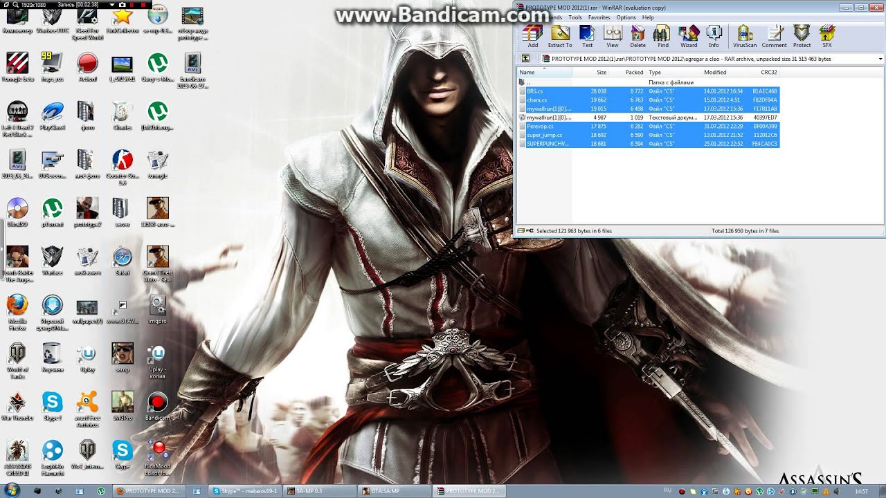Sort files by the Type column
The image size is (886, 498).
tap(673, 72)
